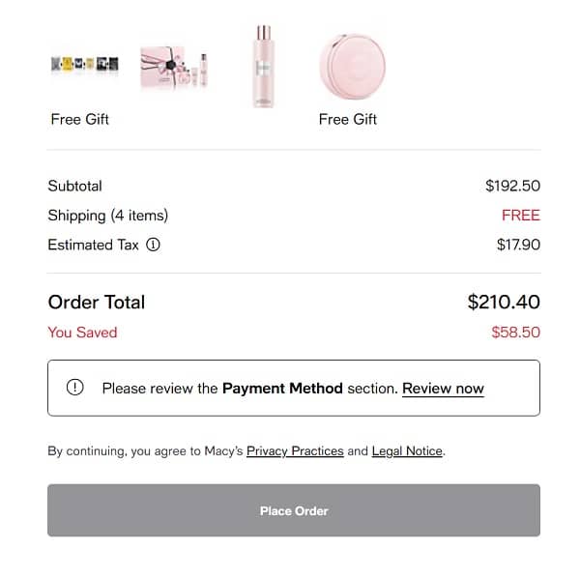The image size is (580, 580).
Task: Select the $192.50 subtotal amount
Action: pos(512,186)
